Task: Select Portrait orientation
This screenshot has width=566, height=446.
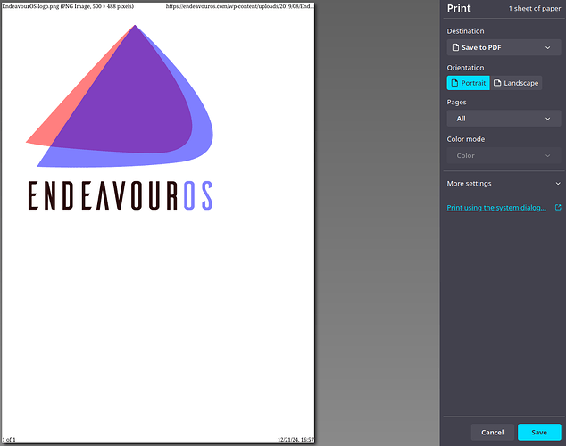Action: [468, 83]
